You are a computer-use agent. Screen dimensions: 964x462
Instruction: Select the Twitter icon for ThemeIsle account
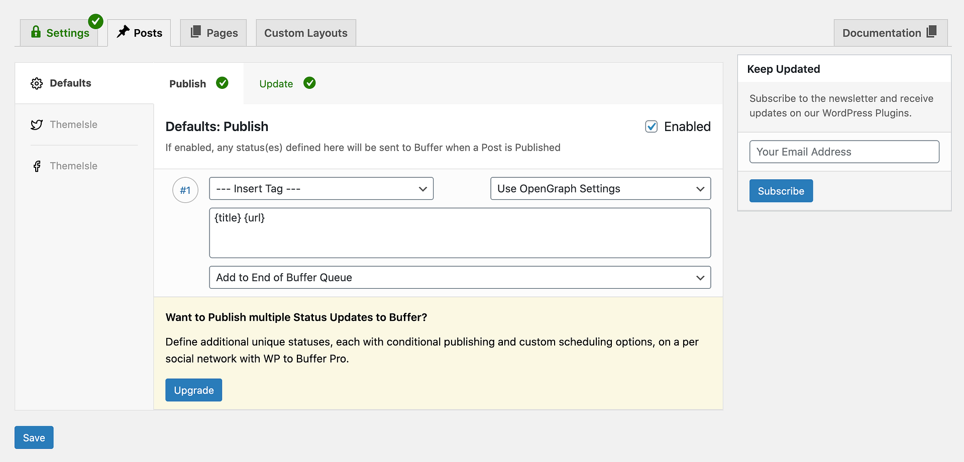(x=37, y=124)
